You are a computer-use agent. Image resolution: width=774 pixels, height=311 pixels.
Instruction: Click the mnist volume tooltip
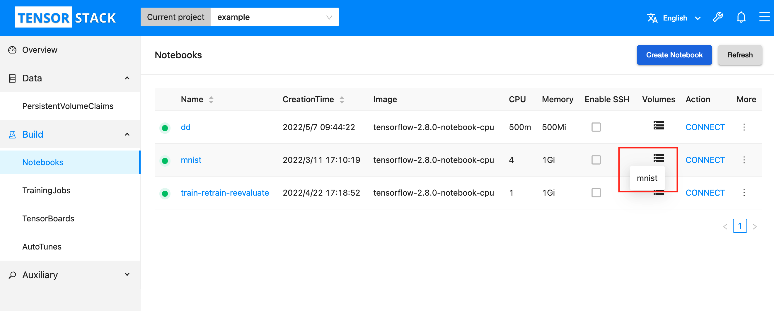point(647,178)
